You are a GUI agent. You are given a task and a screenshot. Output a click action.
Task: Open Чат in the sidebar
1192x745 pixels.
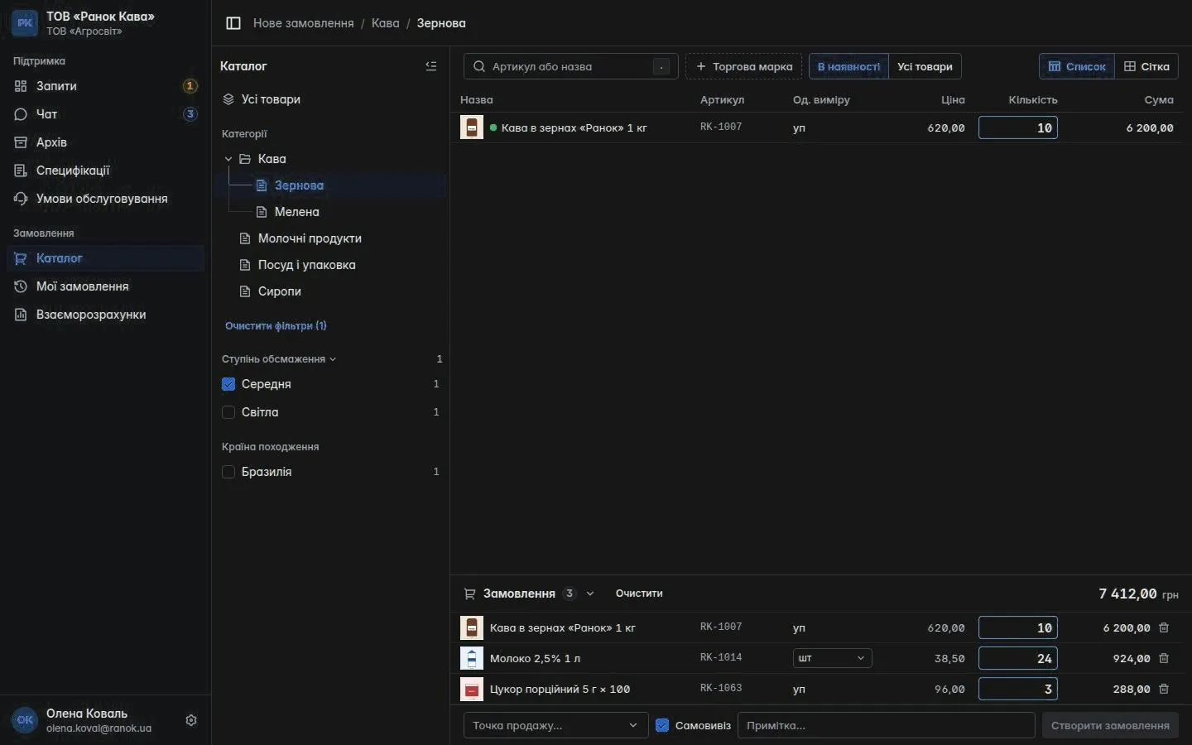click(x=105, y=114)
